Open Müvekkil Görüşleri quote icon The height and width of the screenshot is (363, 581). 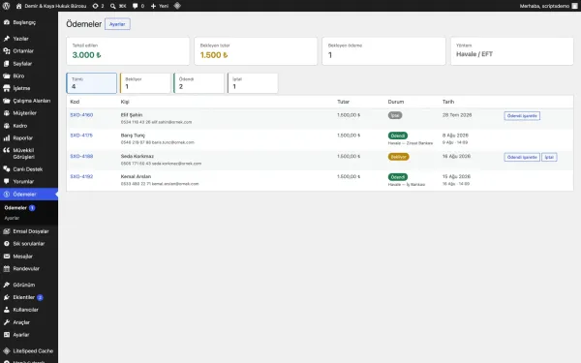(7, 150)
